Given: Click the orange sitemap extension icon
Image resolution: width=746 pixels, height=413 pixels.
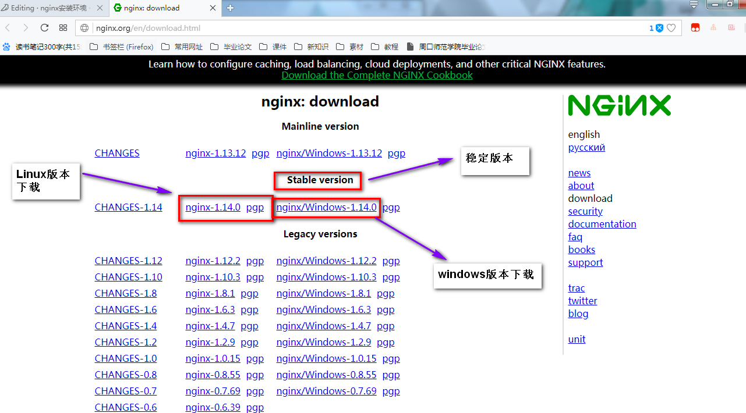Looking at the screenshot, I should pyautogui.click(x=713, y=27).
